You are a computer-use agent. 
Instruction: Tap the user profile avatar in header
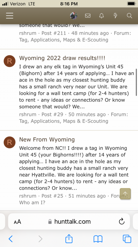[x=74, y=16]
